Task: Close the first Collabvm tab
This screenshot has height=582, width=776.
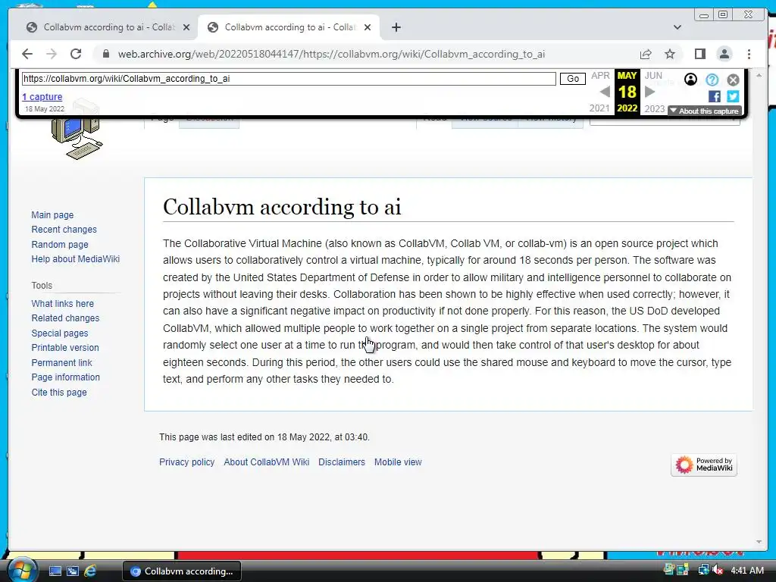Action: [x=186, y=27]
